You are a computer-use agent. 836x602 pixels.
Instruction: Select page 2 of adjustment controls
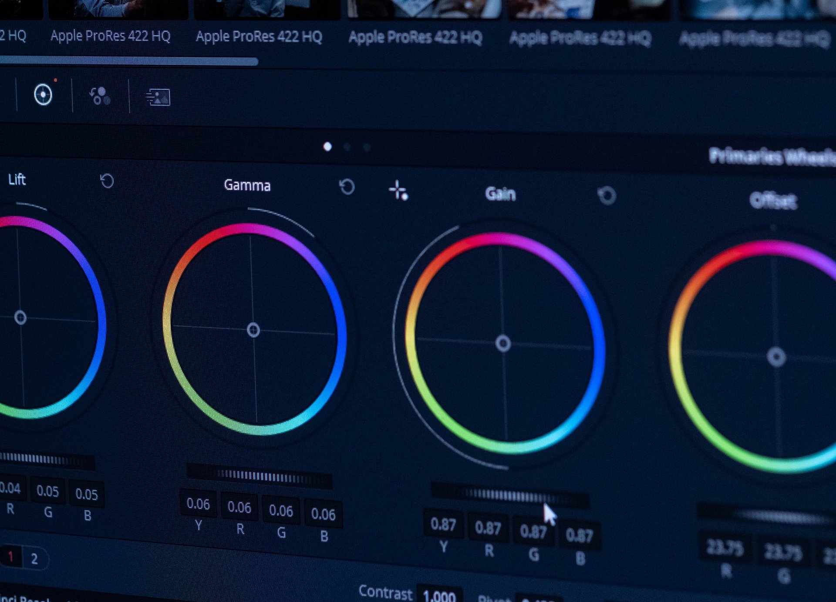pos(34,559)
